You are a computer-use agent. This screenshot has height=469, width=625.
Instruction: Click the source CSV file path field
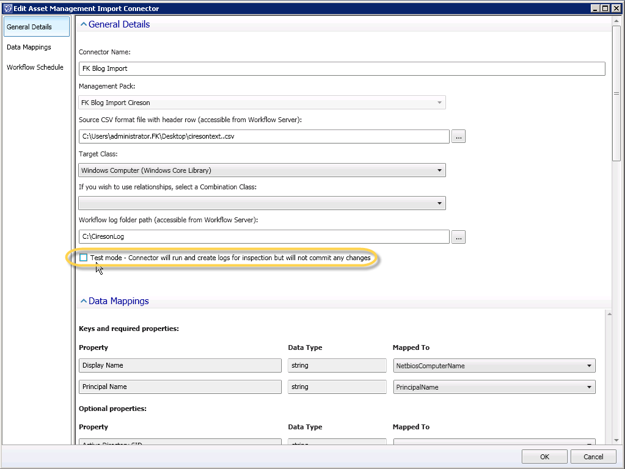[x=264, y=137]
